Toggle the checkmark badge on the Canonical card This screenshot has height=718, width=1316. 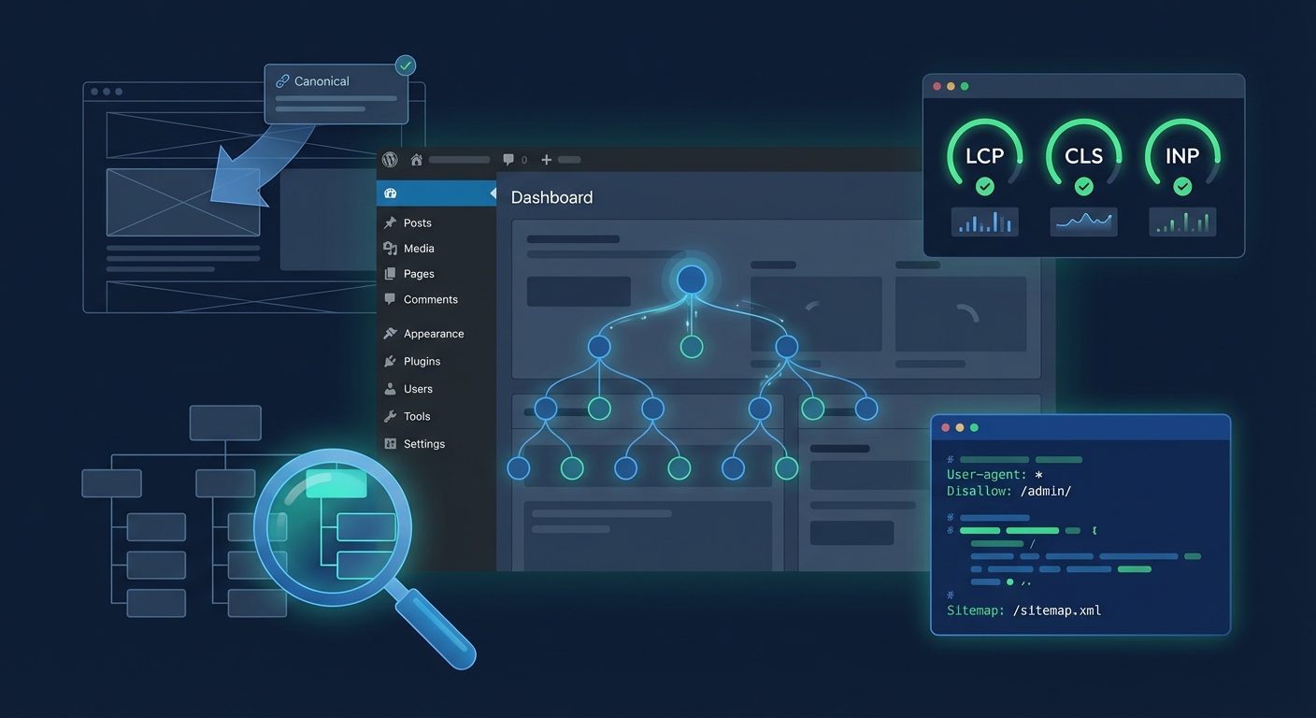pyautogui.click(x=405, y=65)
